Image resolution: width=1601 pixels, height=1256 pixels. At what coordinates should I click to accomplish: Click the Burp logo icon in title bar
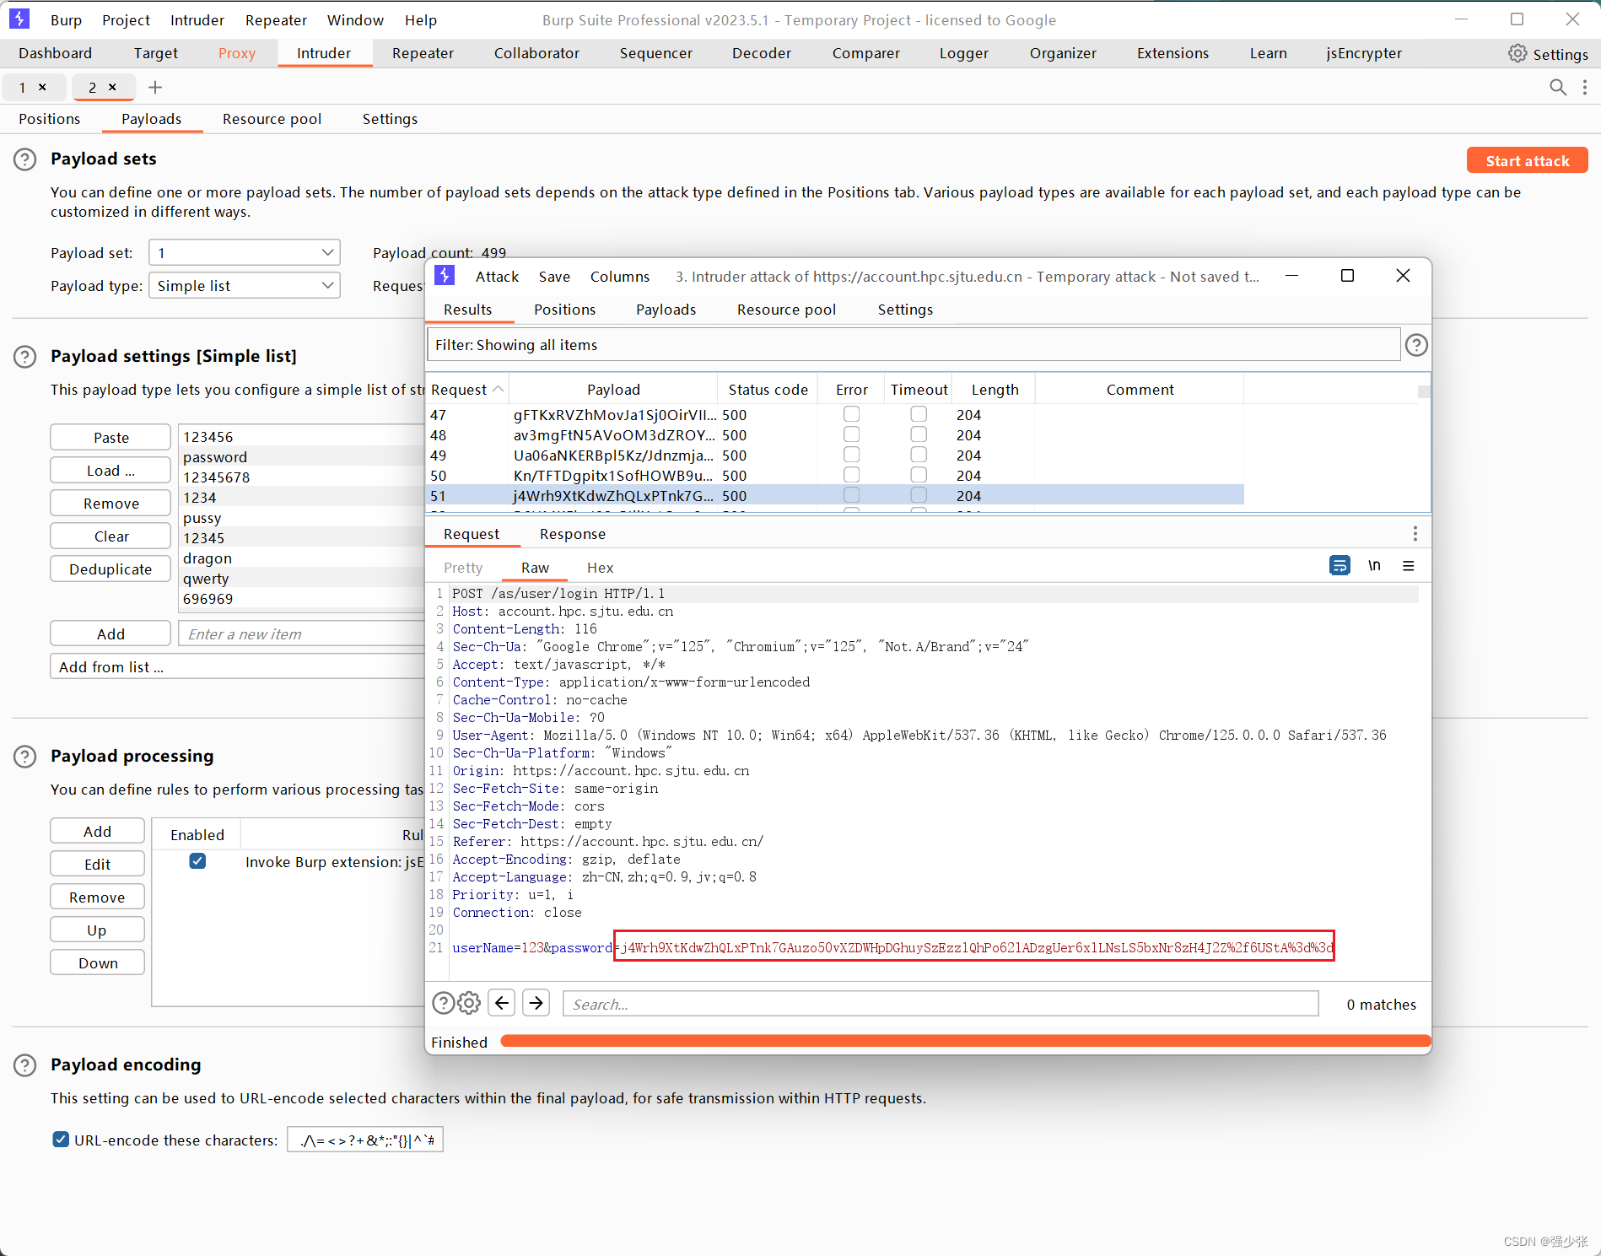19,19
